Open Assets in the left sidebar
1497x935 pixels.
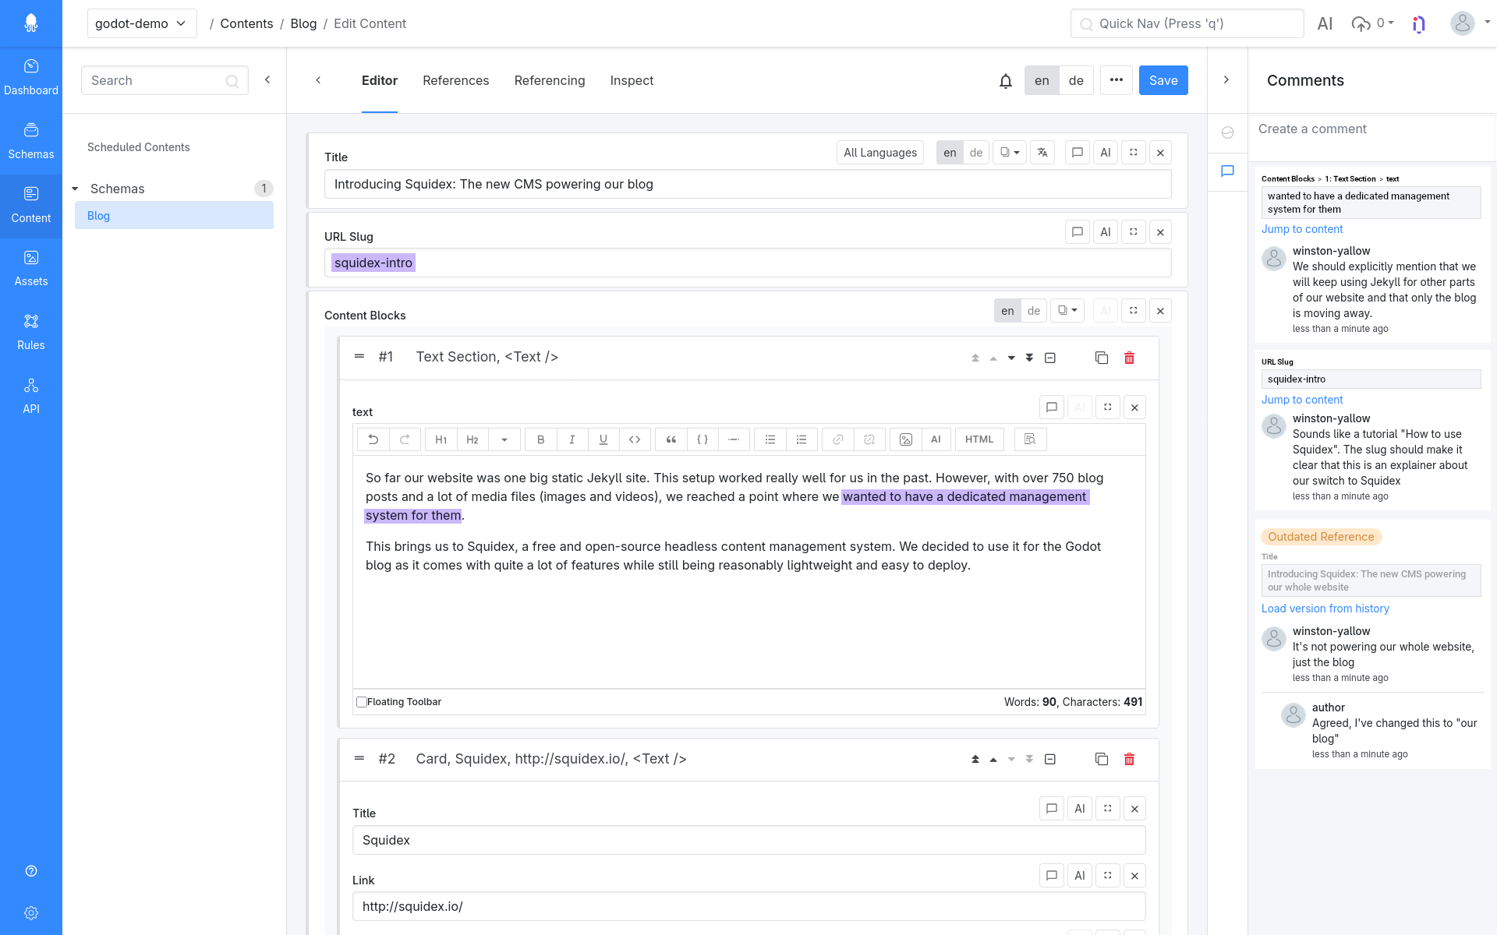[31, 268]
